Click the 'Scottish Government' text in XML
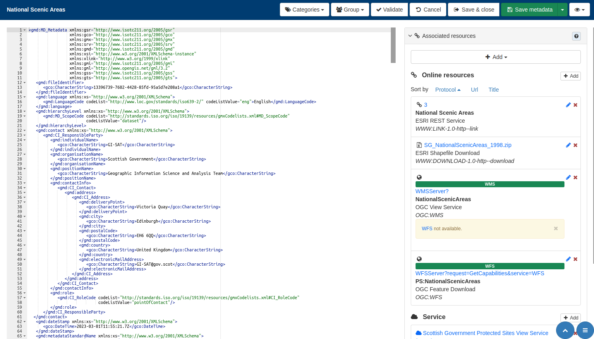 [x=131, y=159]
